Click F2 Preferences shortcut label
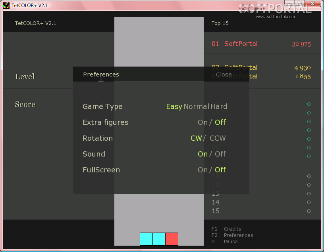The width and height of the screenshot is (324, 252). pos(232,235)
